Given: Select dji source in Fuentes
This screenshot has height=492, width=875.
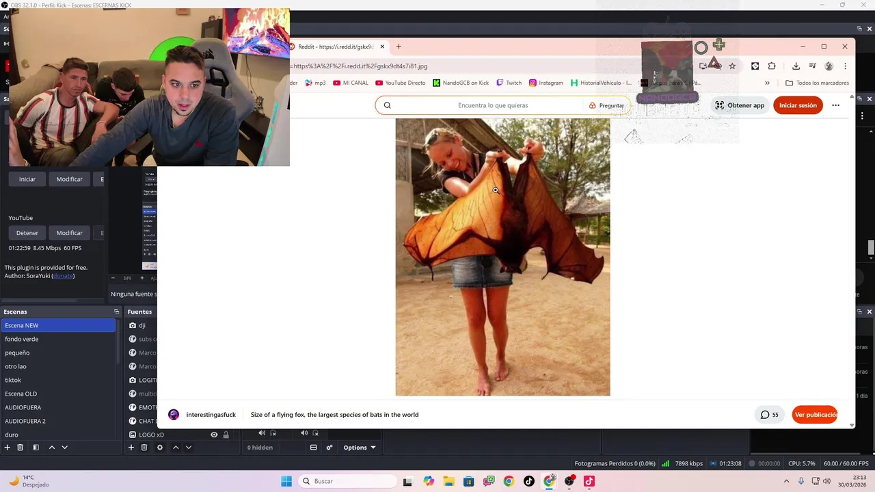Looking at the screenshot, I should (x=142, y=325).
